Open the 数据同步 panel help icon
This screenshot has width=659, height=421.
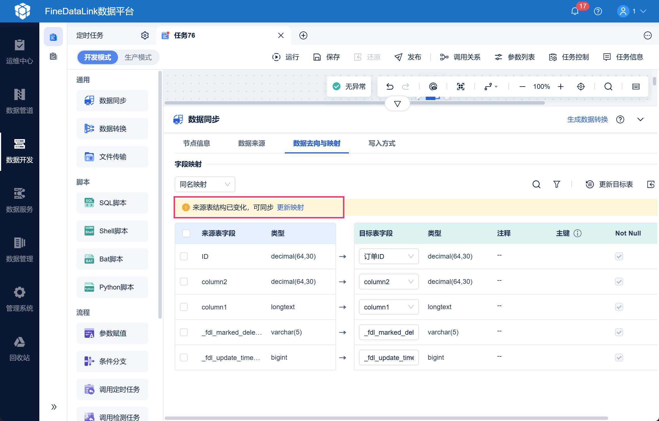click(x=620, y=119)
